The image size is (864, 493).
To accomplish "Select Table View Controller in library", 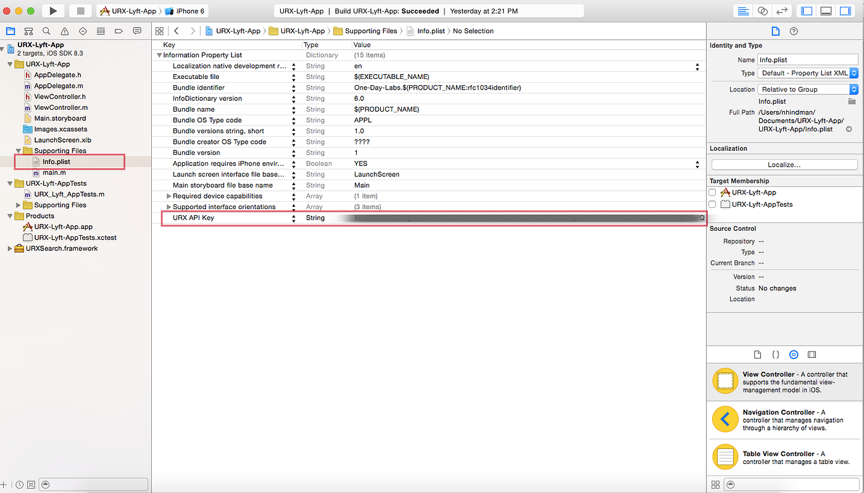I will [x=785, y=457].
